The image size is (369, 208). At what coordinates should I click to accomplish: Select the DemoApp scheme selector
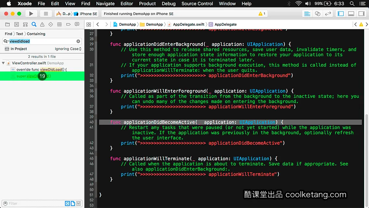click(64, 14)
